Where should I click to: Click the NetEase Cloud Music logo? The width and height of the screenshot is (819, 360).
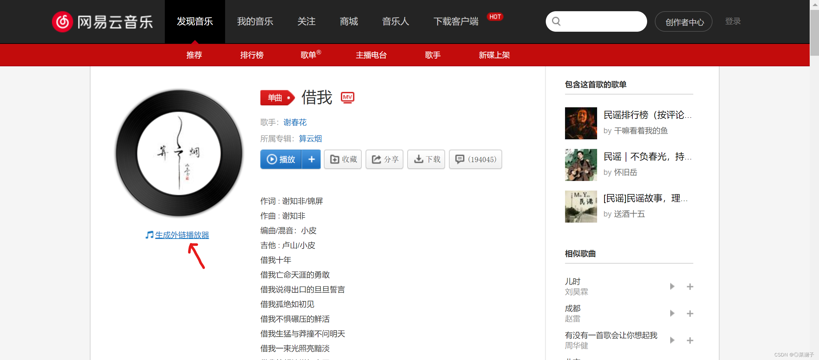pyautogui.click(x=102, y=22)
